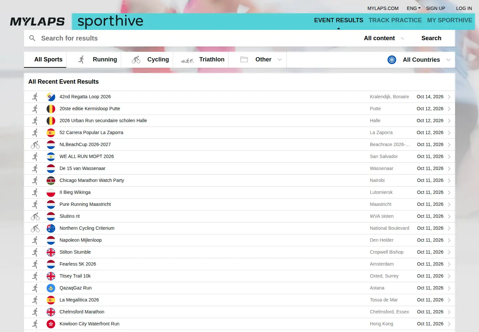Click Polish flag on II Bieg Wikinga row

[51, 193]
